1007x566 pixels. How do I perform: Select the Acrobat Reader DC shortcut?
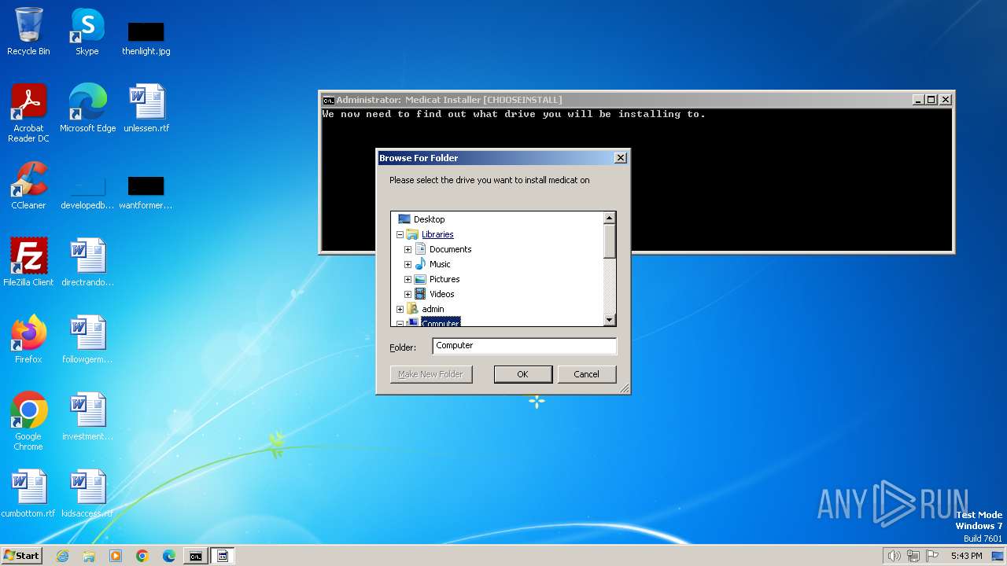point(28,112)
